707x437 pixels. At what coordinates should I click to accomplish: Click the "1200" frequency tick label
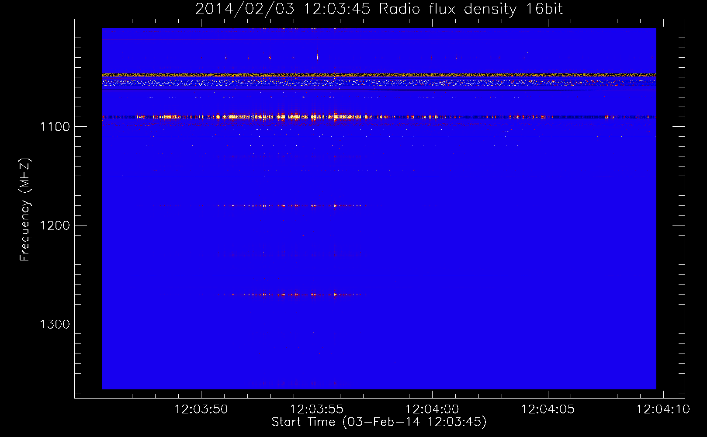pyautogui.click(x=55, y=225)
